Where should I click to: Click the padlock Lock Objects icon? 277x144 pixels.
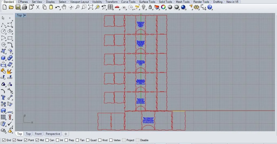(150, 7)
